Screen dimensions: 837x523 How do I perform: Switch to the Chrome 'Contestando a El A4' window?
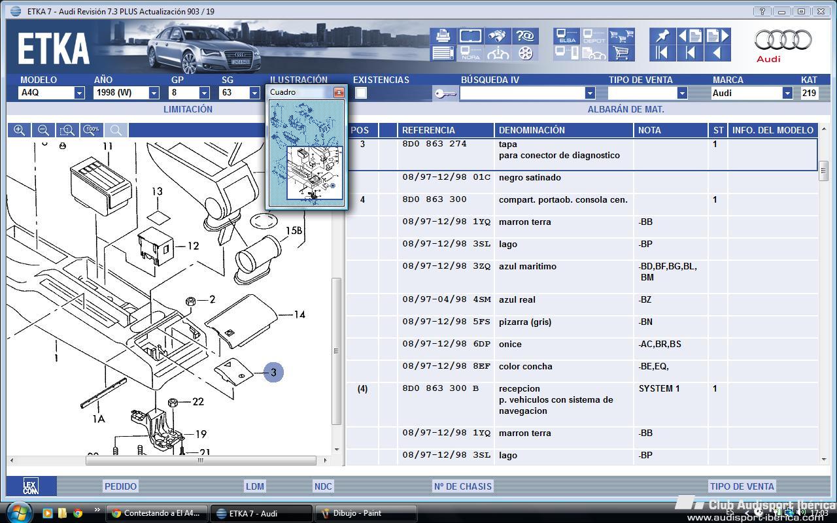coord(158,513)
